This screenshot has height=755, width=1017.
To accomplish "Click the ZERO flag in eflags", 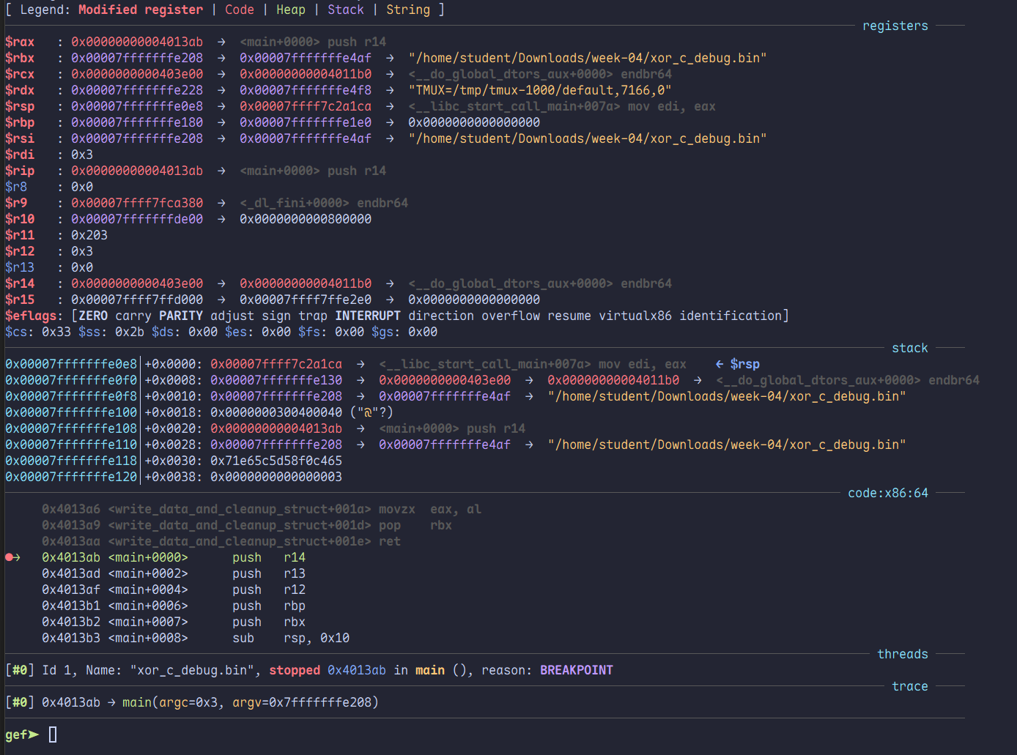I will tap(93, 316).
